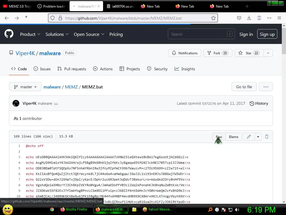Click the folder icon on the taskbar
The image size is (286, 215).
tap(134, 209)
